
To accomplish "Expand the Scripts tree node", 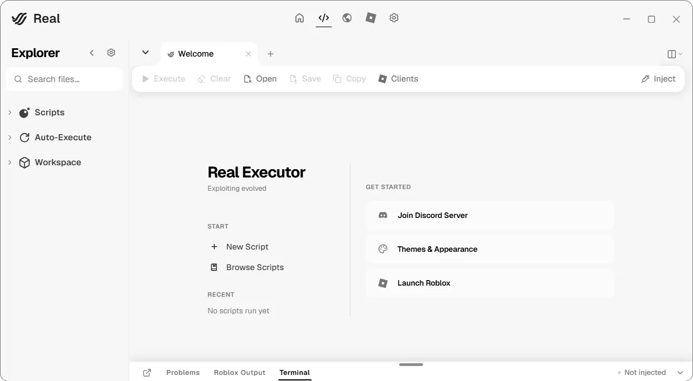I will 10,113.
